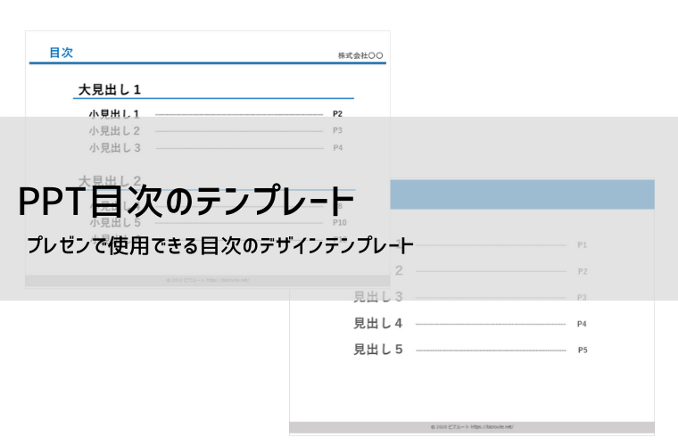Select the right slide thumbnail
Image resolution: width=678 pixels, height=446 pixels.
pos(472,307)
